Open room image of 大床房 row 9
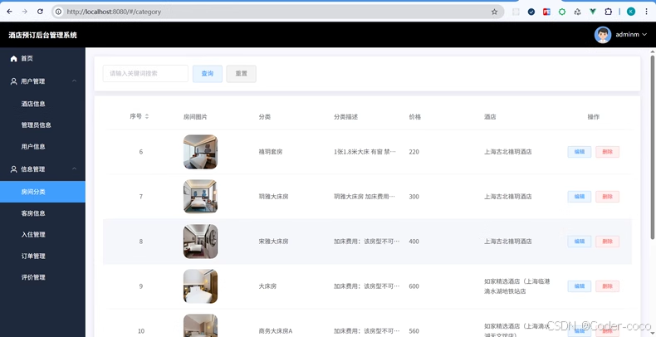The height and width of the screenshot is (337, 656). 200,286
